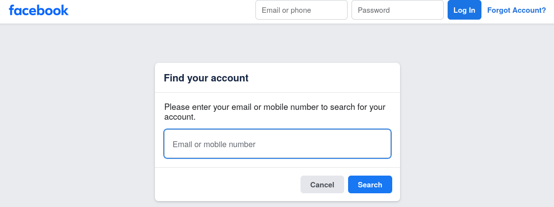Click the Find your account heading
Viewport: 554px width, 207px height.
click(x=206, y=78)
